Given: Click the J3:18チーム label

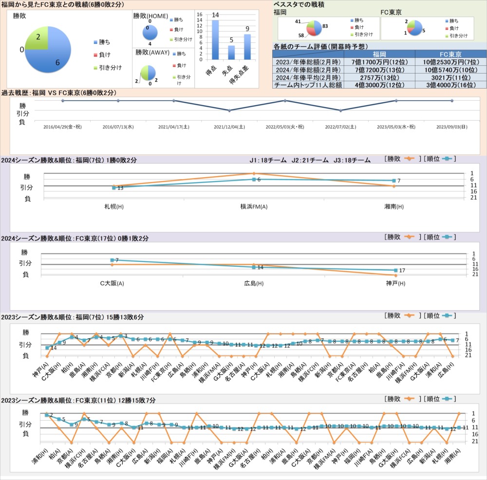Looking at the screenshot, I should [352, 160].
